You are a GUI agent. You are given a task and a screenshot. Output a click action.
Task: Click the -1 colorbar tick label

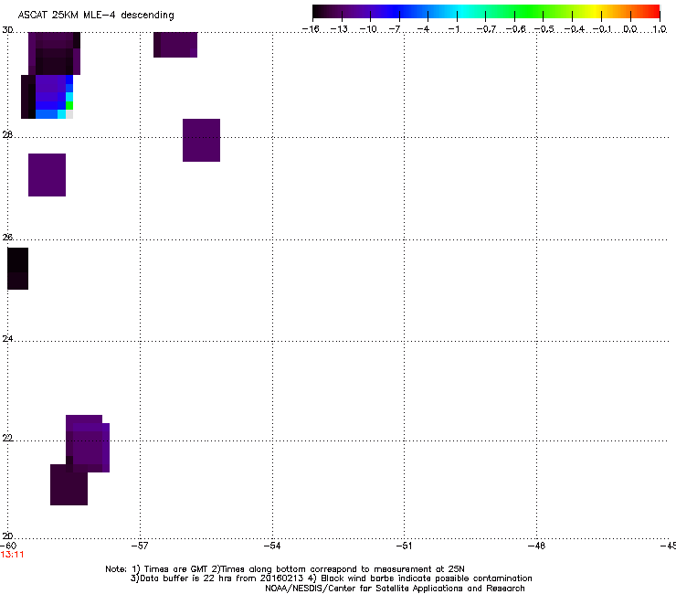[x=453, y=29]
